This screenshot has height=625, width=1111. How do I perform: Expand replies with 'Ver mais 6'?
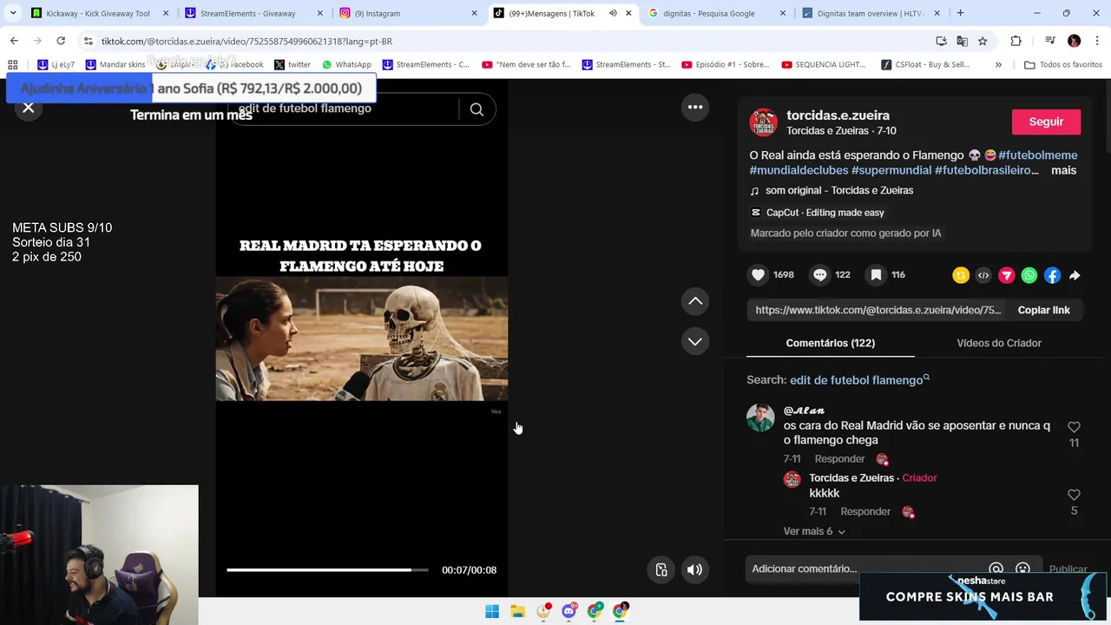click(x=814, y=531)
